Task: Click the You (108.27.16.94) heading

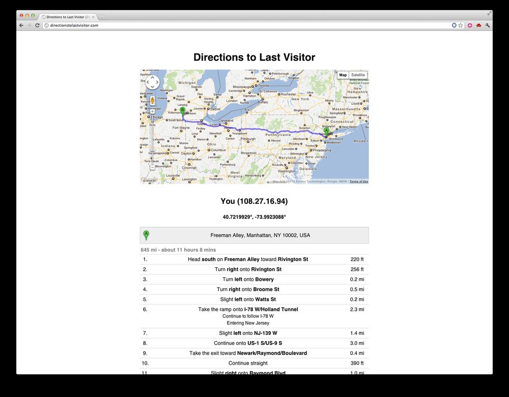Action: [x=254, y=201]
